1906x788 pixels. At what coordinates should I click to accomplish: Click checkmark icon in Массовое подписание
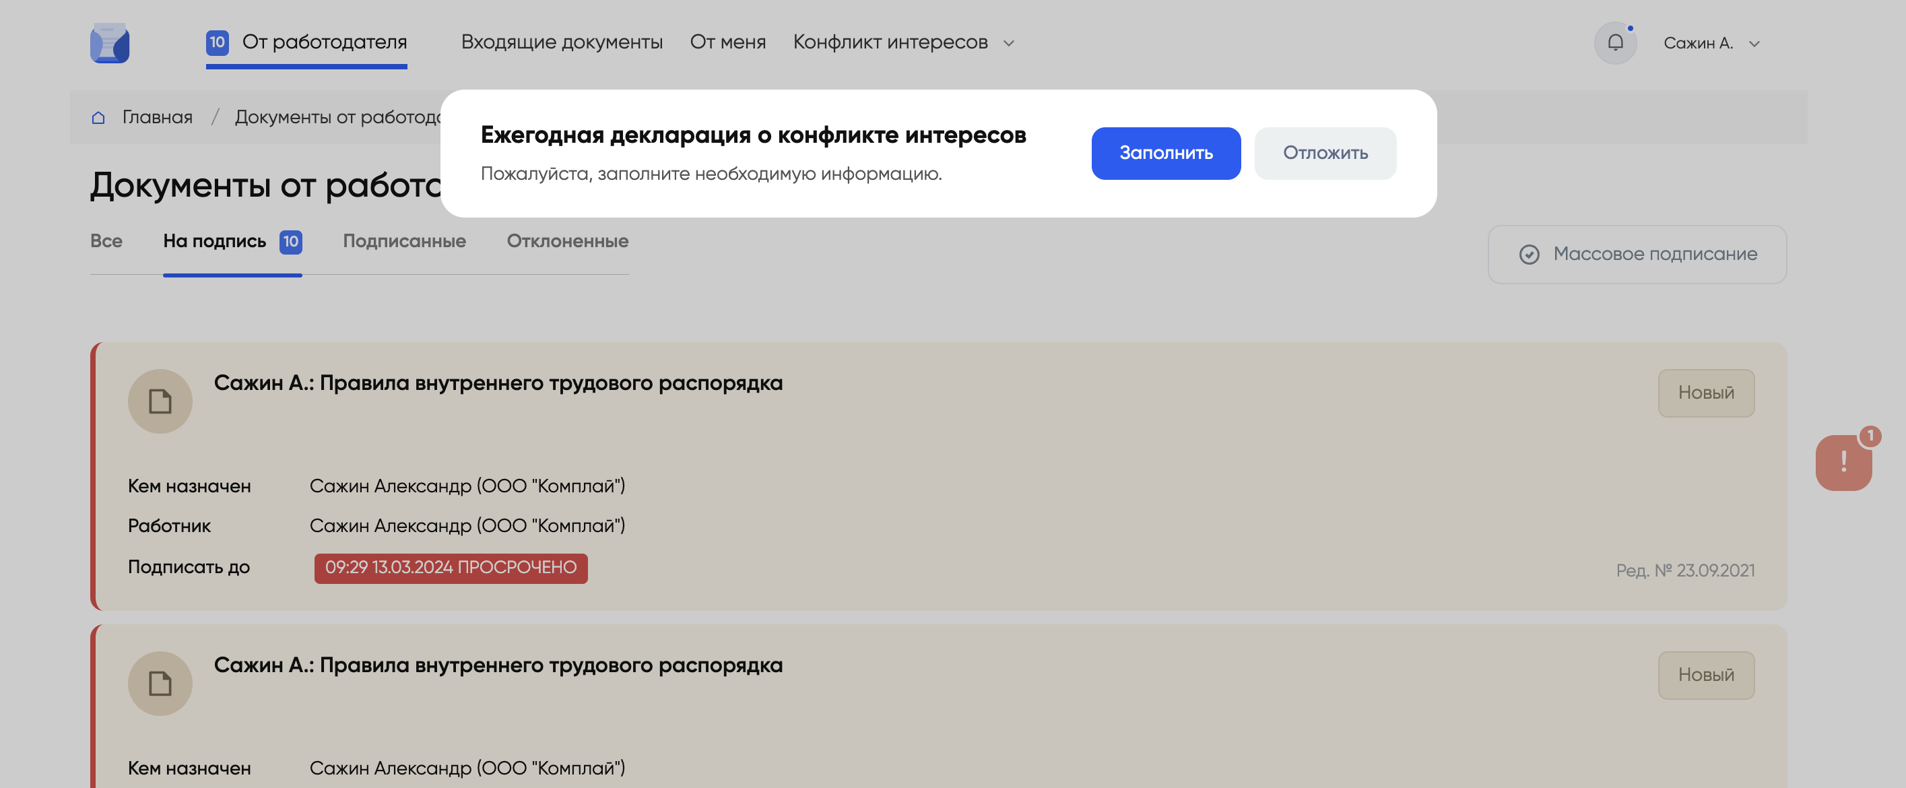click(1529, 255)
